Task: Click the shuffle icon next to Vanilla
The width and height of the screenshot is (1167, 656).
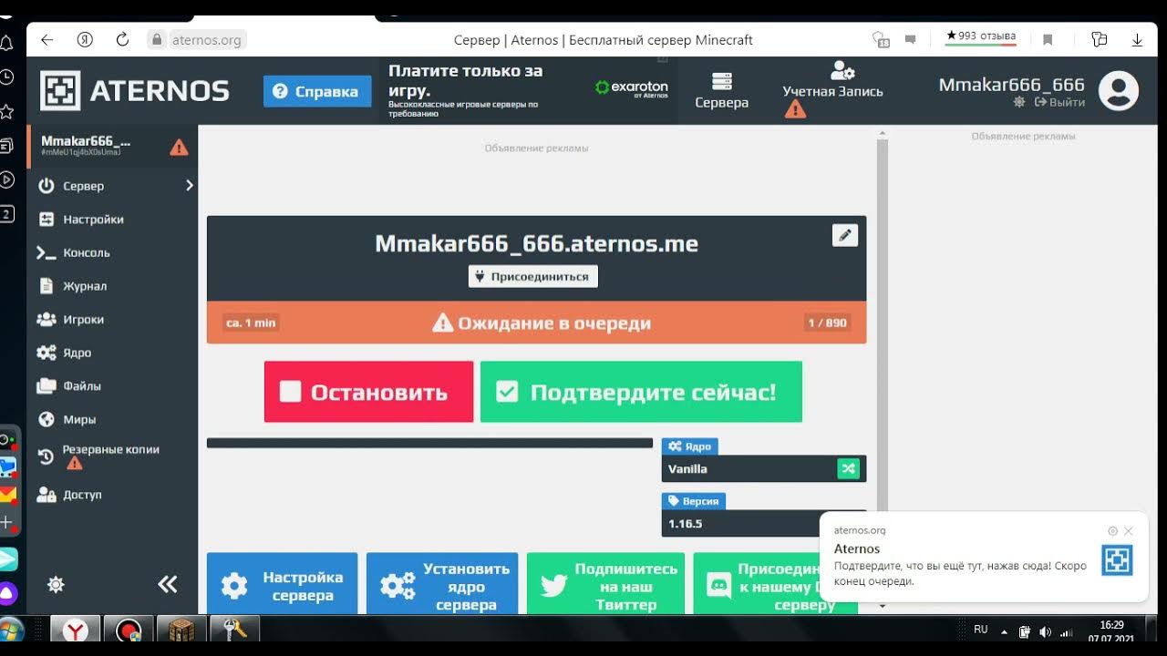Action: (x=849, y=468)
